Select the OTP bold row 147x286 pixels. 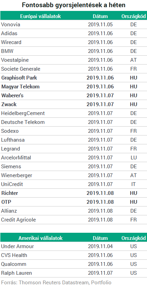(74, 202)
